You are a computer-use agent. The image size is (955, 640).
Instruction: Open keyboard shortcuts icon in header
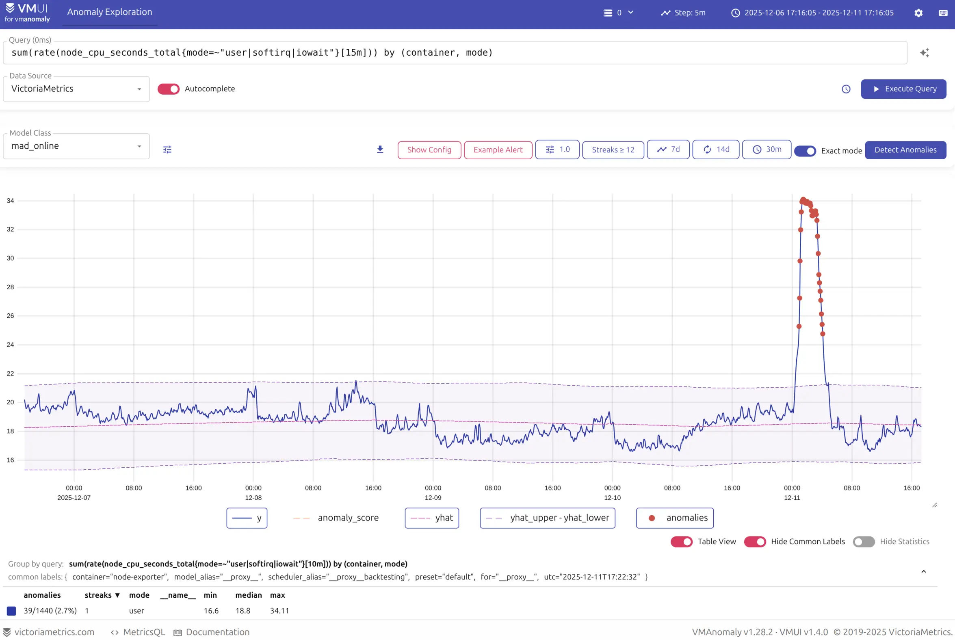[943, 13]
